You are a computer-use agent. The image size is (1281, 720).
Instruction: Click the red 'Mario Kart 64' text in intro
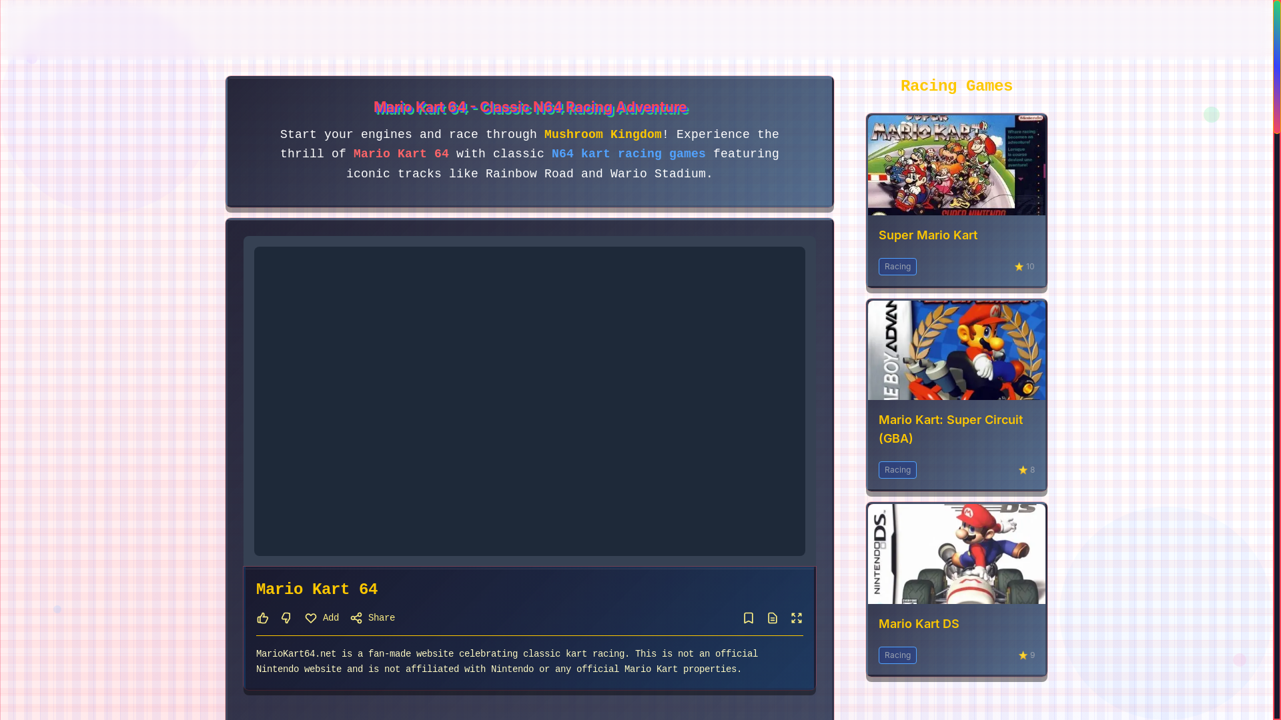coord(401,154)
